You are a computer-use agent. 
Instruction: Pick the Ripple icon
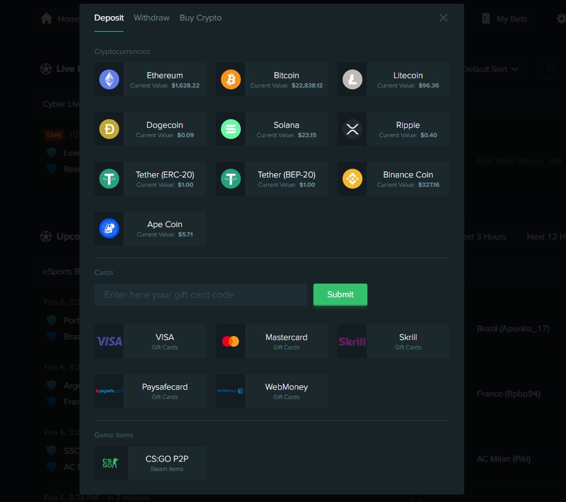(353, 129)
